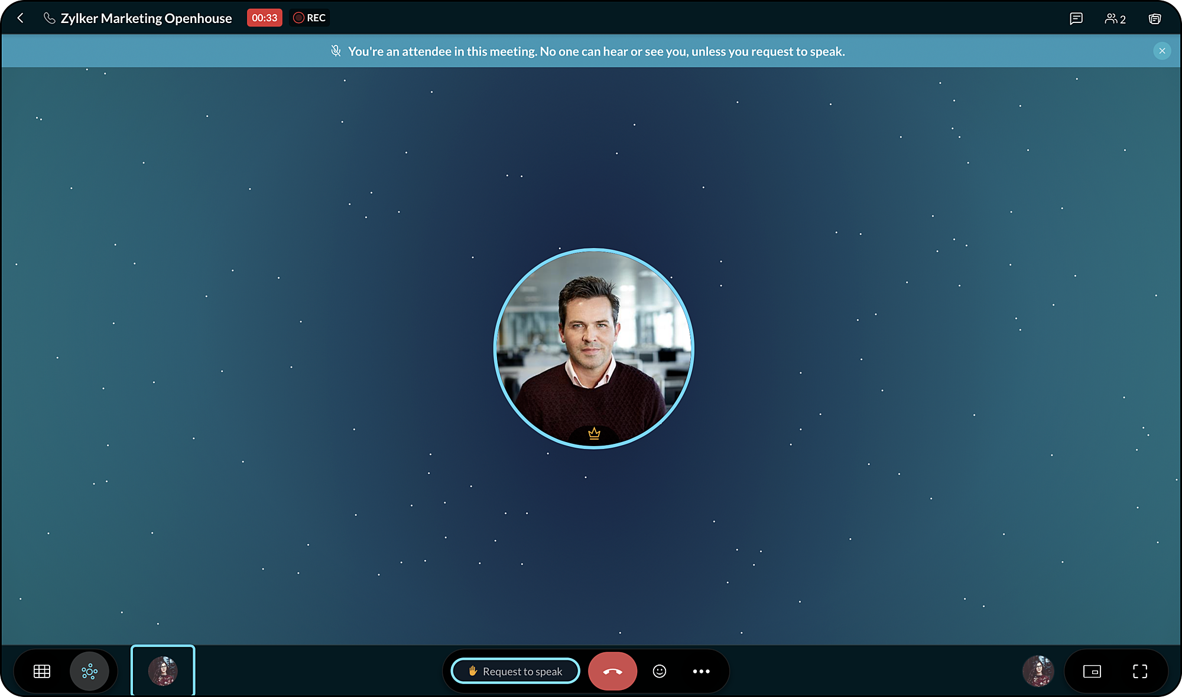Click the Zylker Marketing Openhouse title
The height and width of the screenshot is (697, 1182).
pyautogui.click(x=146, y=18)
